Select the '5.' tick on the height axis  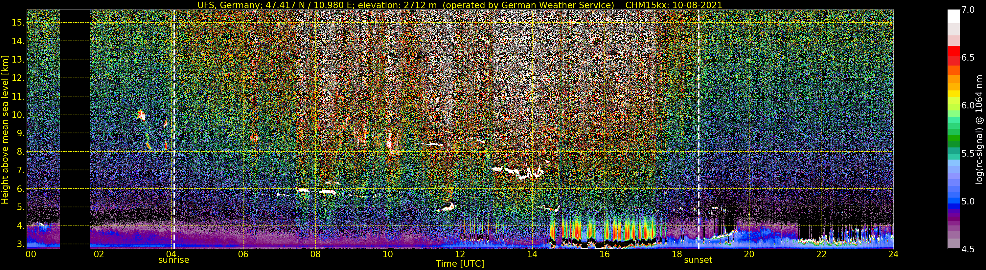click(20, 207)
